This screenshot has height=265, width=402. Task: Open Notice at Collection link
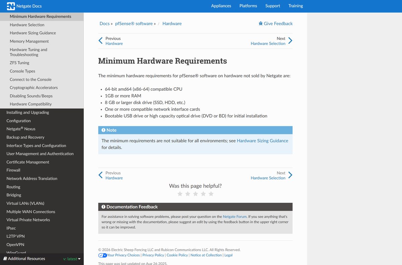tap(206, 255)
